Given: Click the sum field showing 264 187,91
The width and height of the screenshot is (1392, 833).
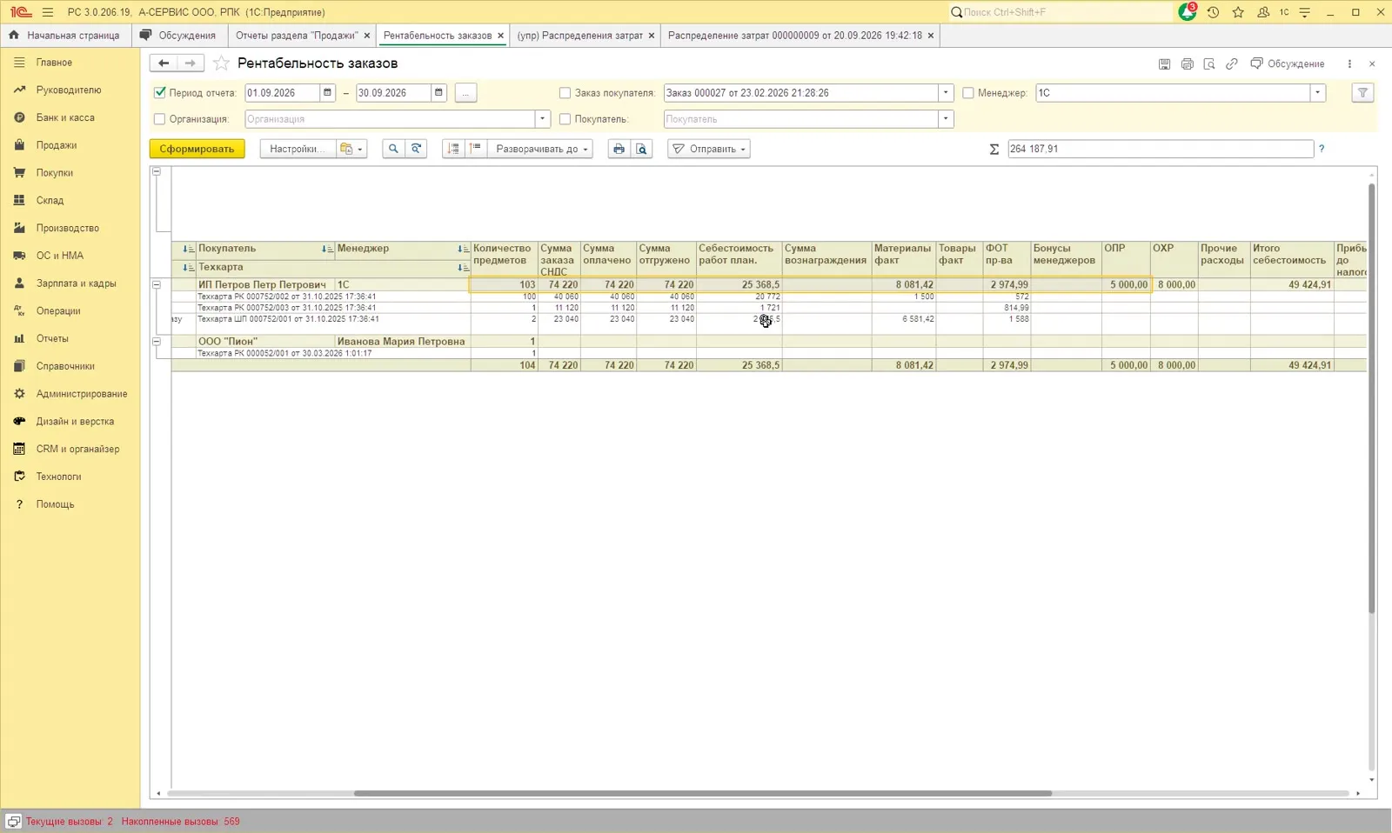Looking at the screenshot, I should 1161,149.
